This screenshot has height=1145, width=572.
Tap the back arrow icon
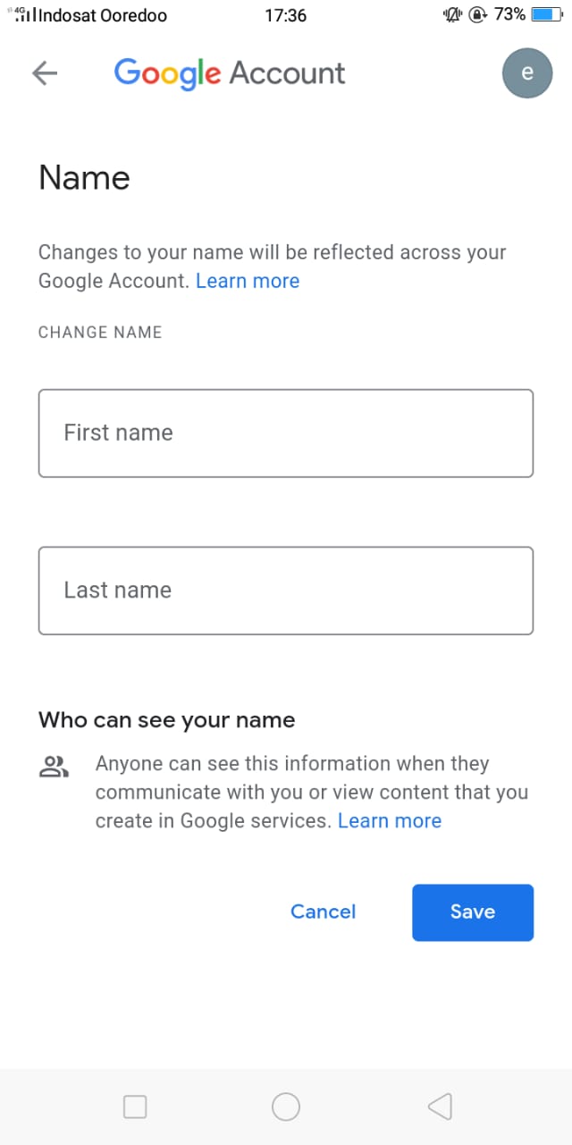point(45,73)
